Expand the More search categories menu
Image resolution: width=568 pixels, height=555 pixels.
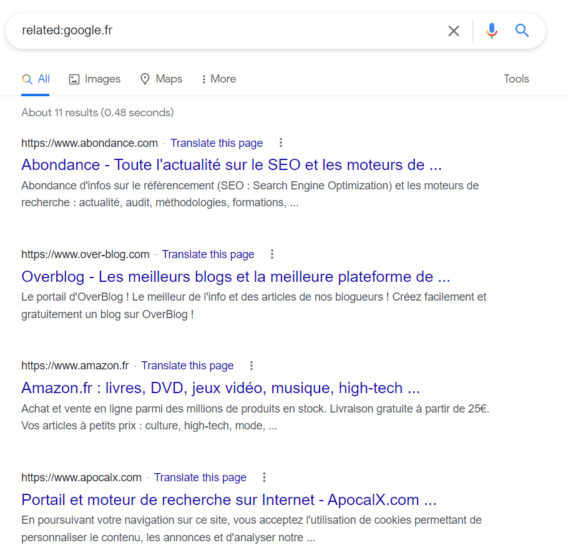pyautogui.click(x=218, y=79)
